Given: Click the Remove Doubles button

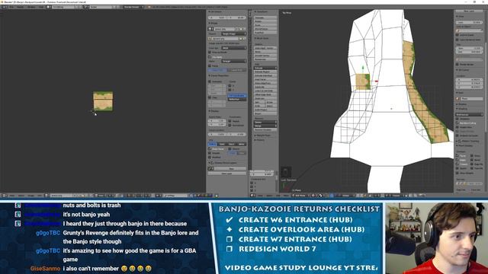Looking at the screenshot, I should (x=265, y=130).
